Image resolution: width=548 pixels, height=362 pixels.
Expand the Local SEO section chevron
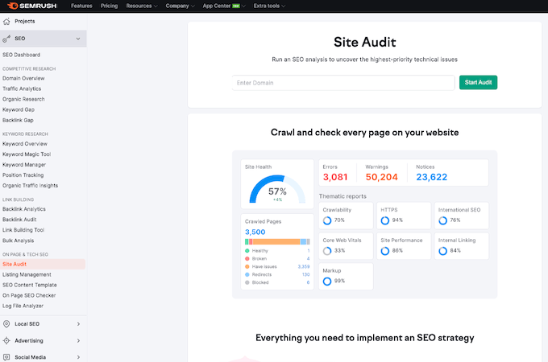[x=78, y=324]
